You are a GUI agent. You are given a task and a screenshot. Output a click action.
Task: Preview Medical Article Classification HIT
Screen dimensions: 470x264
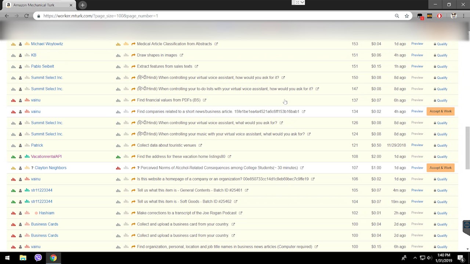(x=417, y=44)
